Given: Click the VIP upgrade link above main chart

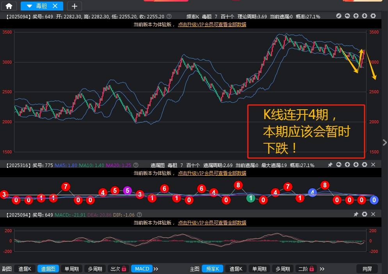Looking at the screenshot, I should click(212, 24).
